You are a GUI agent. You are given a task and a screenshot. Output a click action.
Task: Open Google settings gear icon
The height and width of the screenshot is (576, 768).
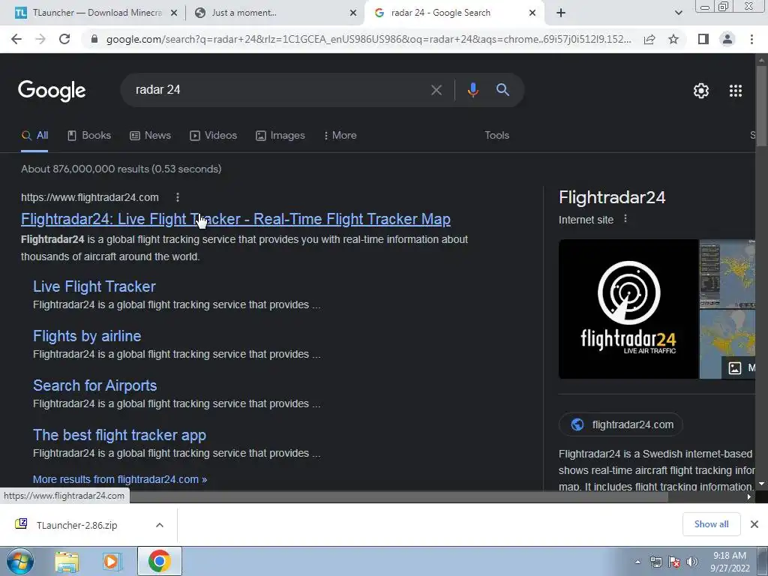pos(701,91)
